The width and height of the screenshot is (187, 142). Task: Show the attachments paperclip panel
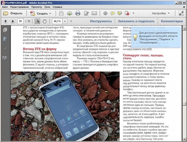pos(5,48)
